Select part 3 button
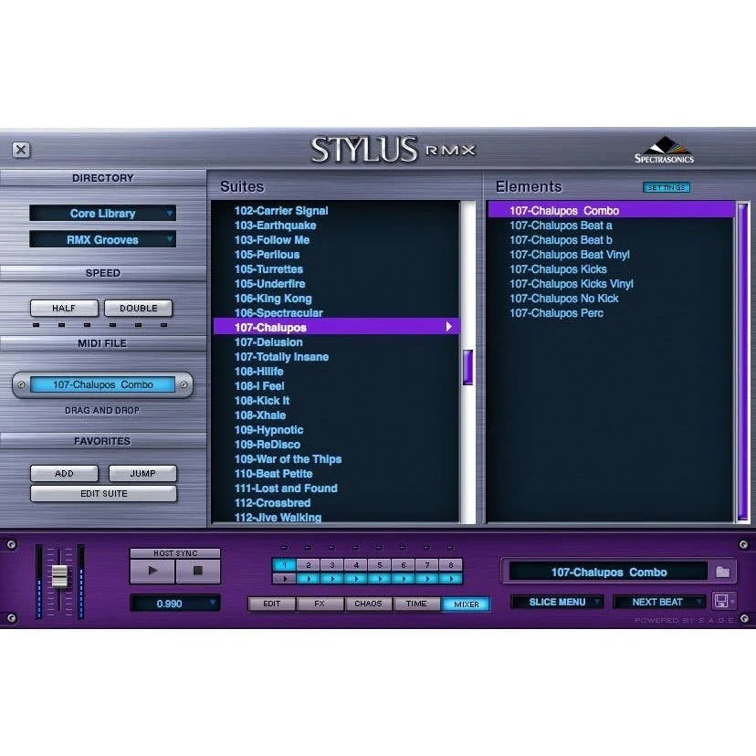The width and height of the screenshot is (756, 756). click(x=331, y=564)
